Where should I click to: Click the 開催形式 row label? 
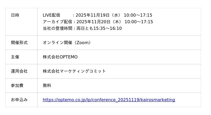click(x=19, y=43)
